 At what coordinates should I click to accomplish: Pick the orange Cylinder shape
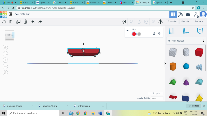pos(173,66)
